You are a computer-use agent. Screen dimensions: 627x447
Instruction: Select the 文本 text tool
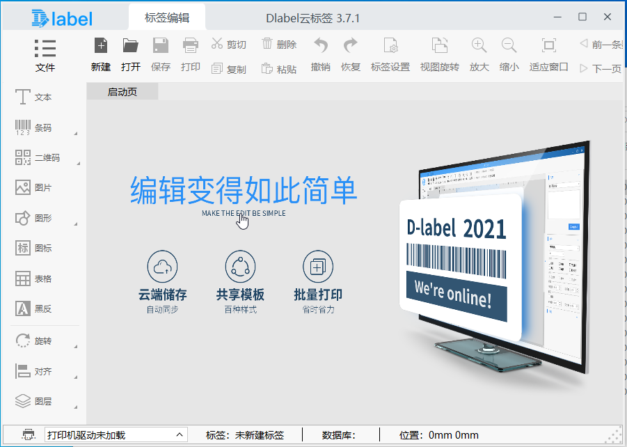[x=33, y=97]
